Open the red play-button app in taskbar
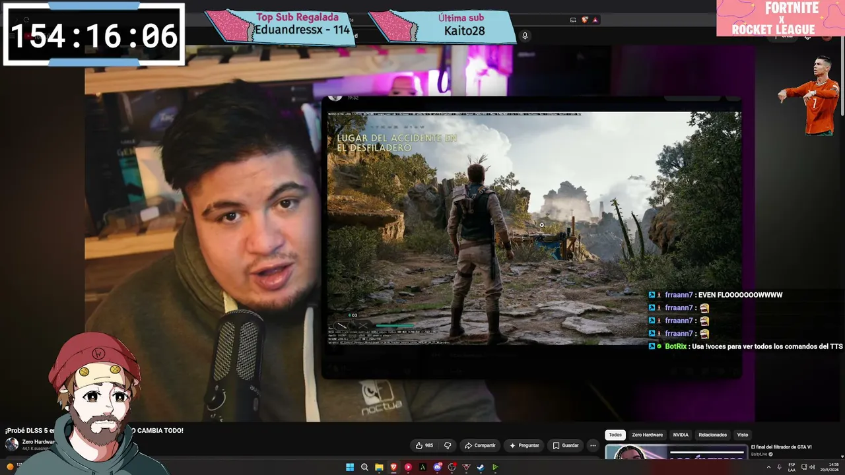Image resolution: width=845 pixels, height=475 pixels. 408,467
